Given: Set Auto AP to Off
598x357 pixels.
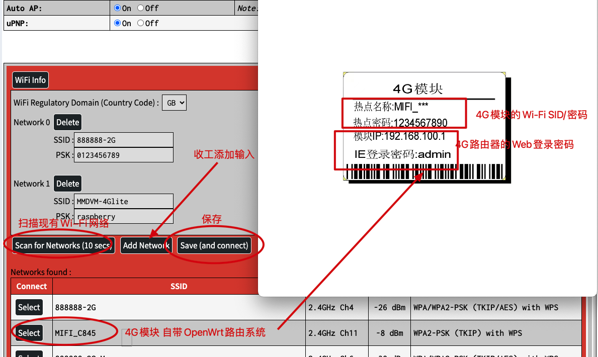Looking at the screenshot, I should tap(141, 8).
